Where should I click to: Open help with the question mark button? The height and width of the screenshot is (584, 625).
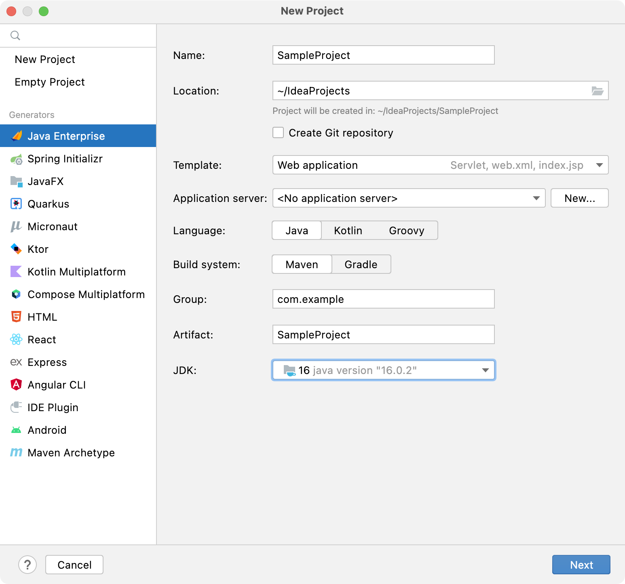click(27, 565)
